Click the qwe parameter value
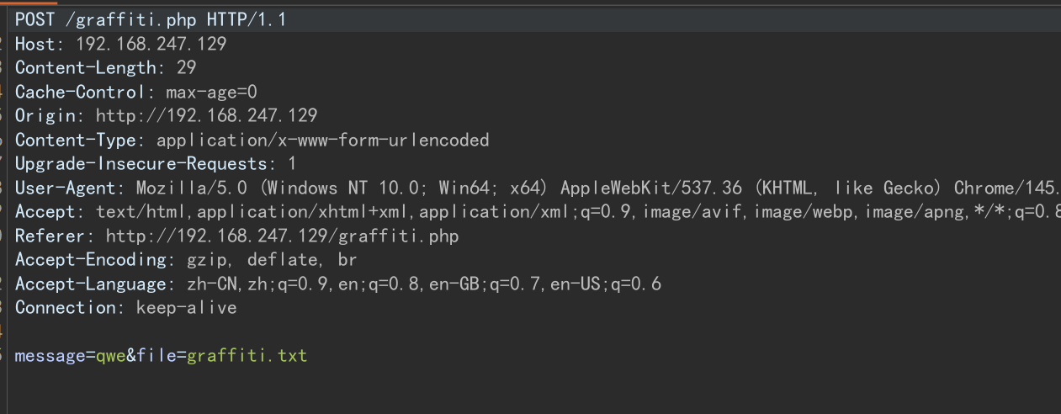Image resolution: width=1061 pixels, height=414 pixels. 111,356
